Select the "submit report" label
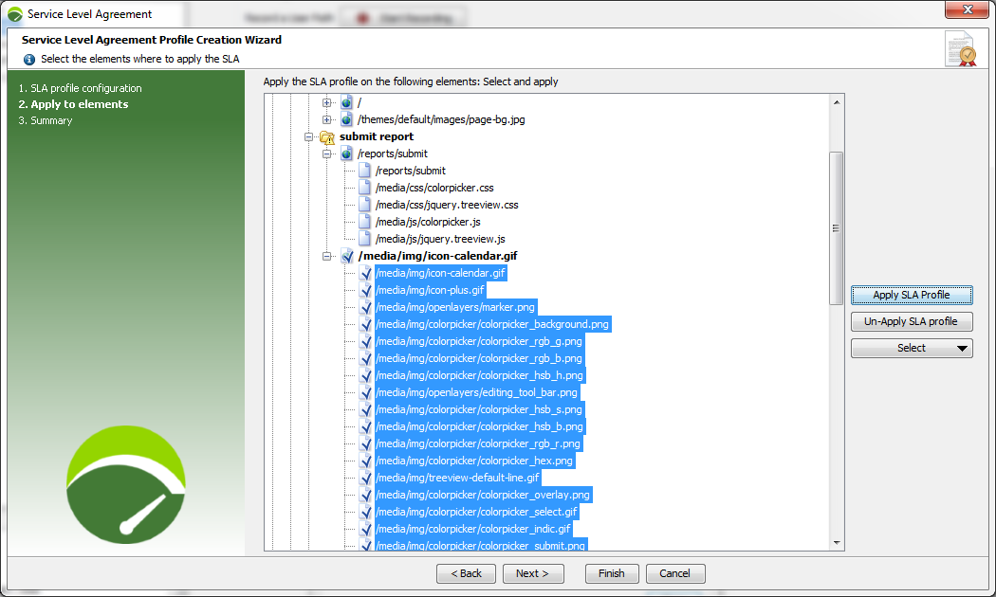The image size is (996, 597). [377, 137]
